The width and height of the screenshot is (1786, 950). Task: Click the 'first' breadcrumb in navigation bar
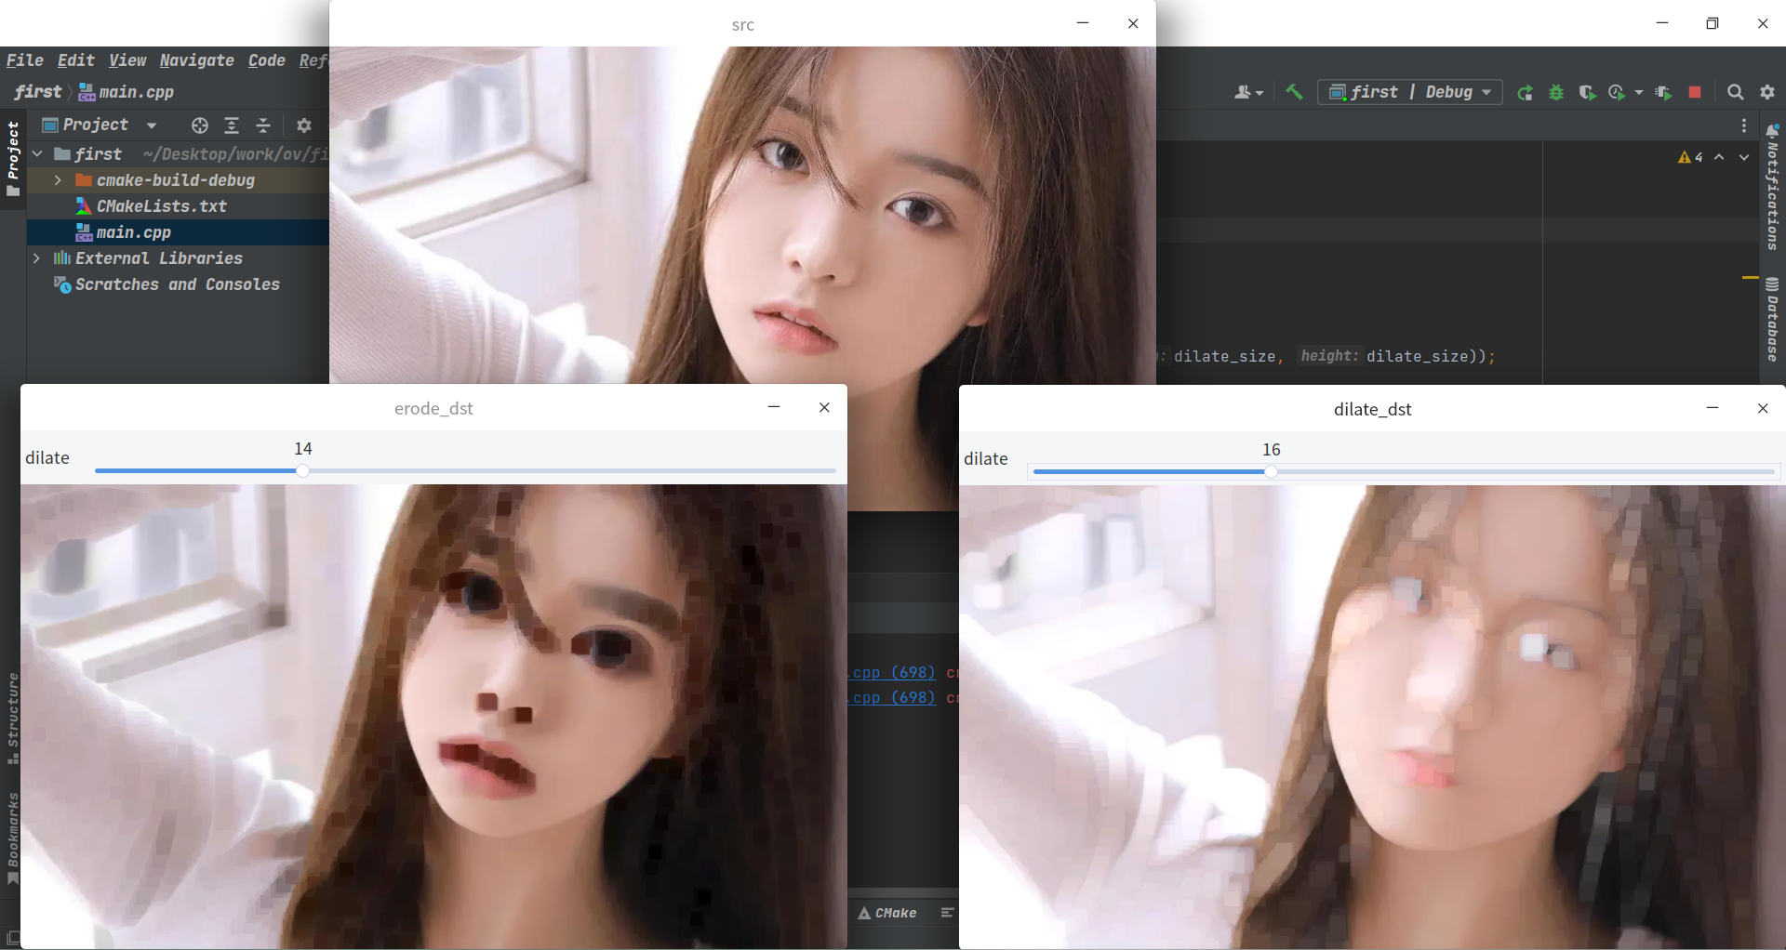(38, 92)
